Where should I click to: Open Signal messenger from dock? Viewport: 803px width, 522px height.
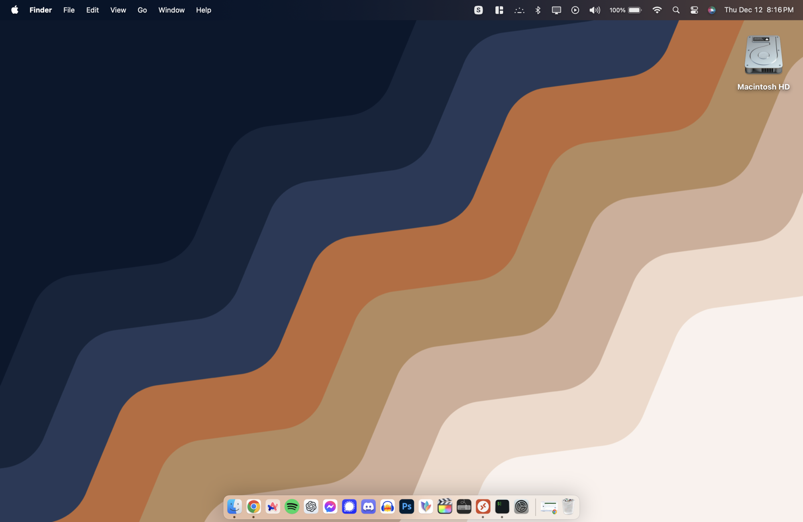point(349,507)
